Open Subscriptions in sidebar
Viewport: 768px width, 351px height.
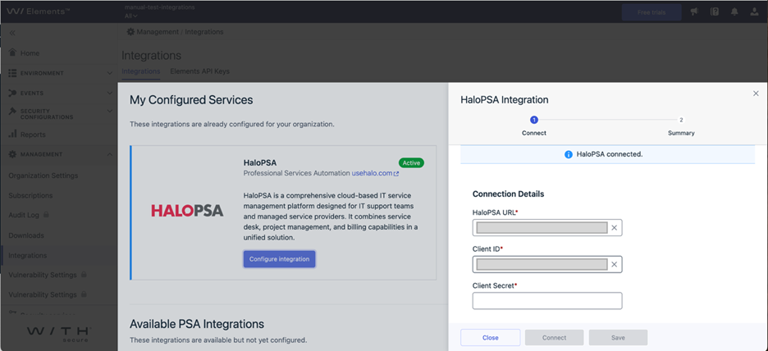tap(30, 195)
